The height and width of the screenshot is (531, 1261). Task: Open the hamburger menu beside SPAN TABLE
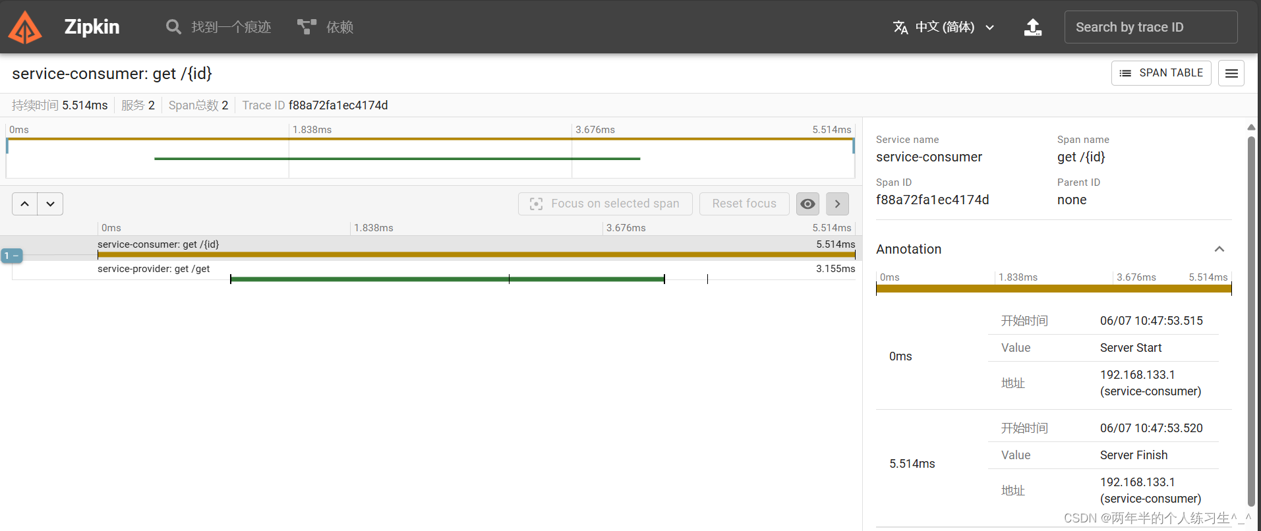[1231, 73]
